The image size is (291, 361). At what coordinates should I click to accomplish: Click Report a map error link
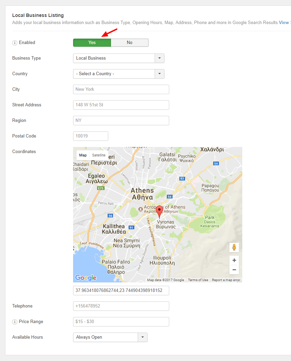pyautogui.click(x=226, y=280)
